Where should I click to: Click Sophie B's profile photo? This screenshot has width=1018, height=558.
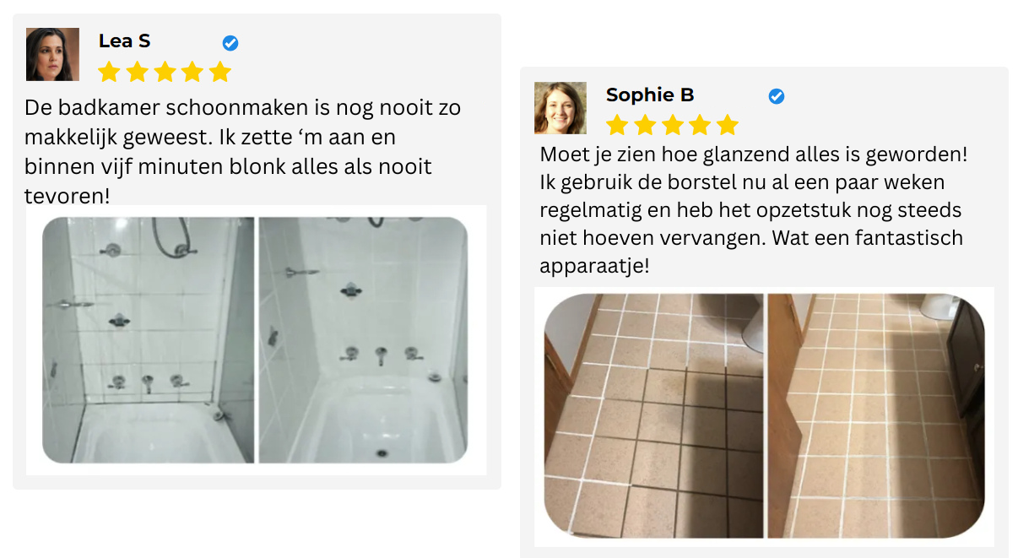[560, 108]
